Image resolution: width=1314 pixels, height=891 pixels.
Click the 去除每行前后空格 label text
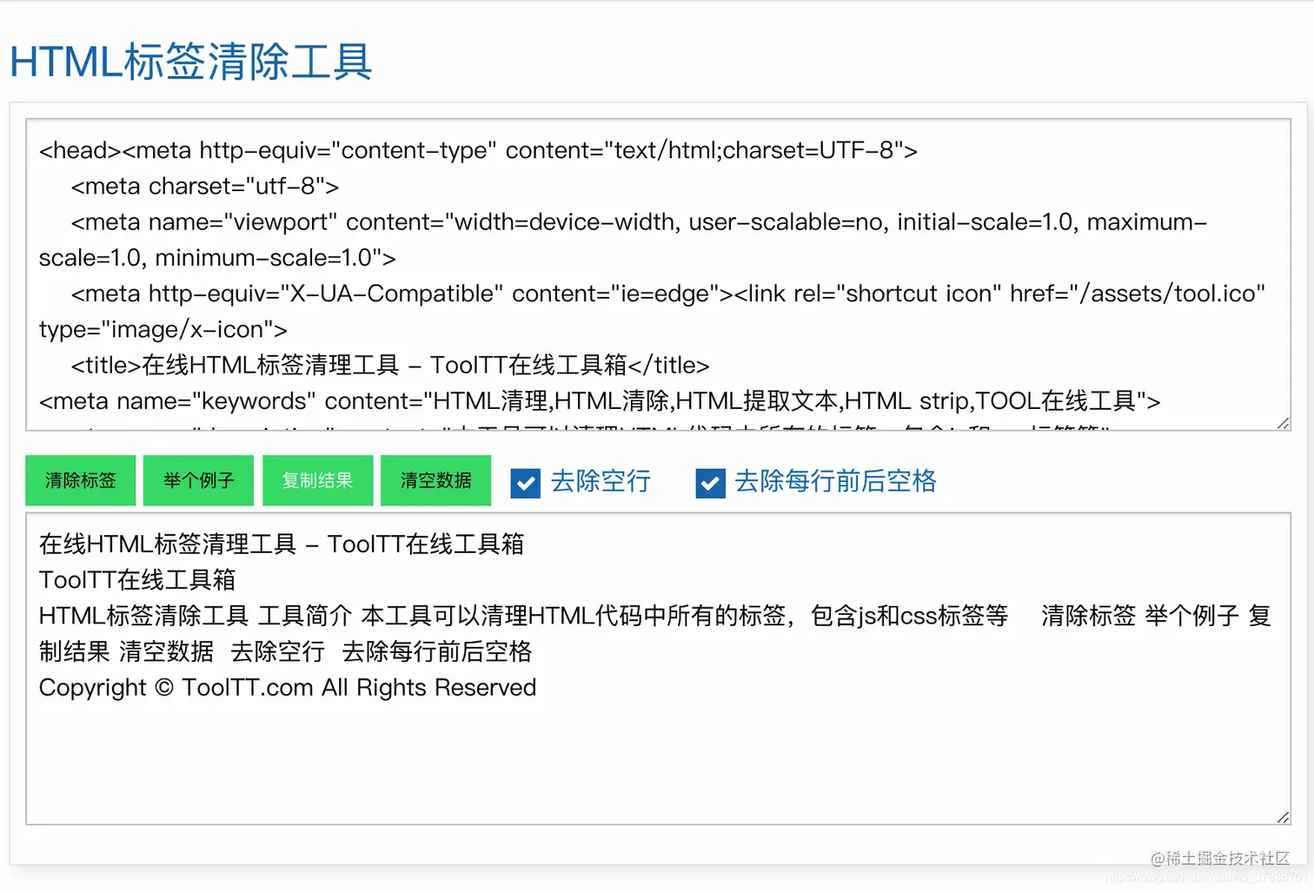click(x=835, y=481)
